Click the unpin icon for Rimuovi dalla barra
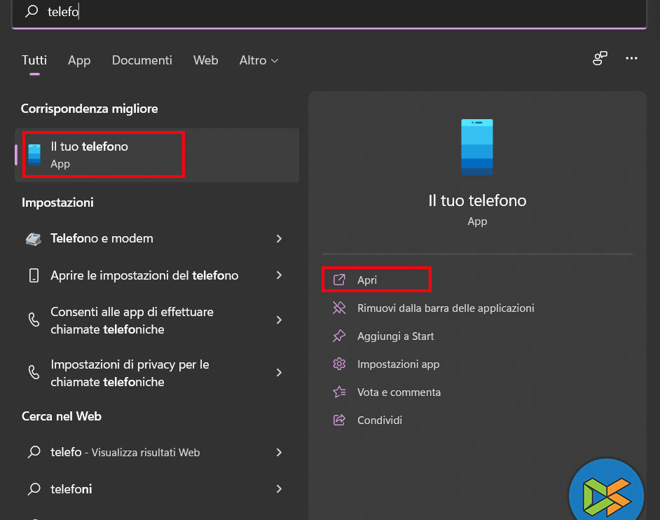 (339, 308)
